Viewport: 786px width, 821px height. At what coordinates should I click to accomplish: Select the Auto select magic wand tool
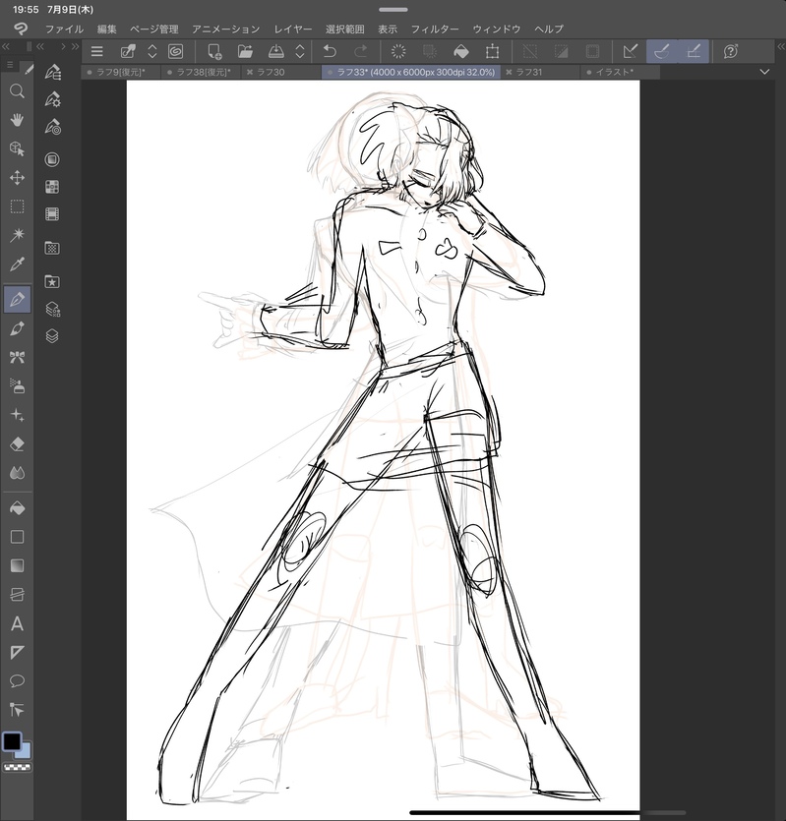[x=17, y=236]
